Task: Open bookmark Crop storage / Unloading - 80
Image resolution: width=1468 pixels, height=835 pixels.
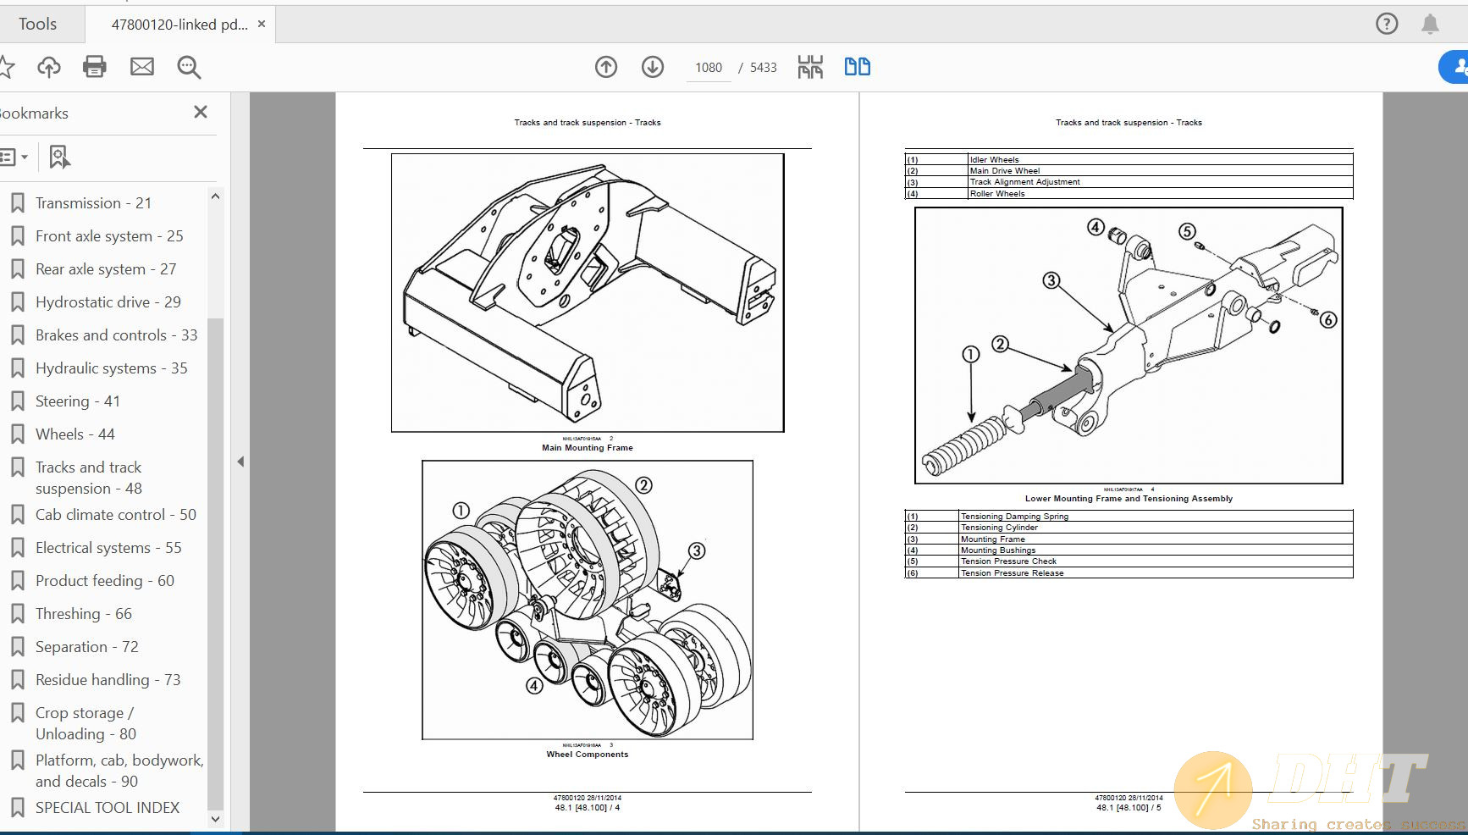Action: 86,723
